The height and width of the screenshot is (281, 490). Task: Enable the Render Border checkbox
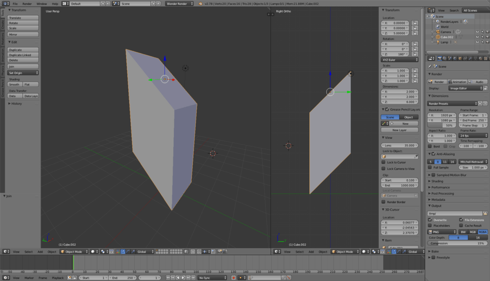click(x=384, y=202)
